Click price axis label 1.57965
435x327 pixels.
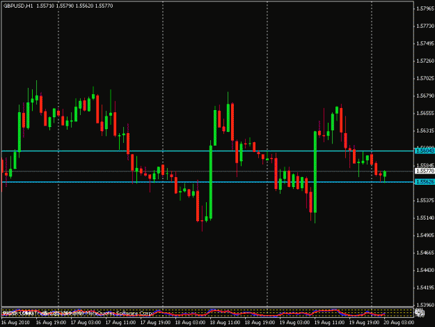click(x=425, y=9)
